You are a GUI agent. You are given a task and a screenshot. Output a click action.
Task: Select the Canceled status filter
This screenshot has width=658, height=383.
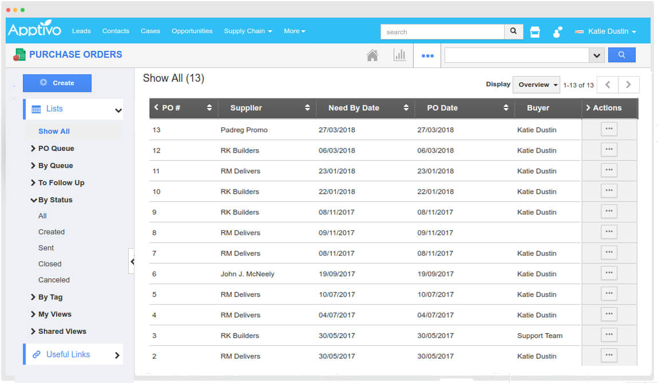tap(54, 280)
